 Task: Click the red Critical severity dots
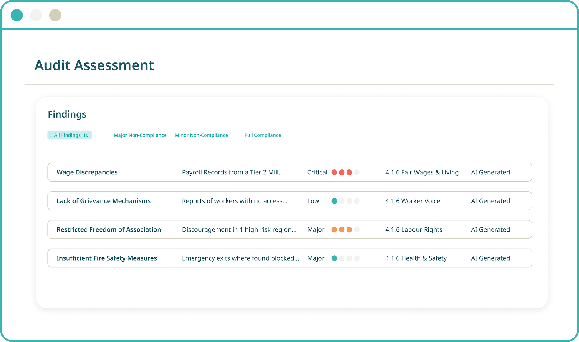tap(342, 172)
